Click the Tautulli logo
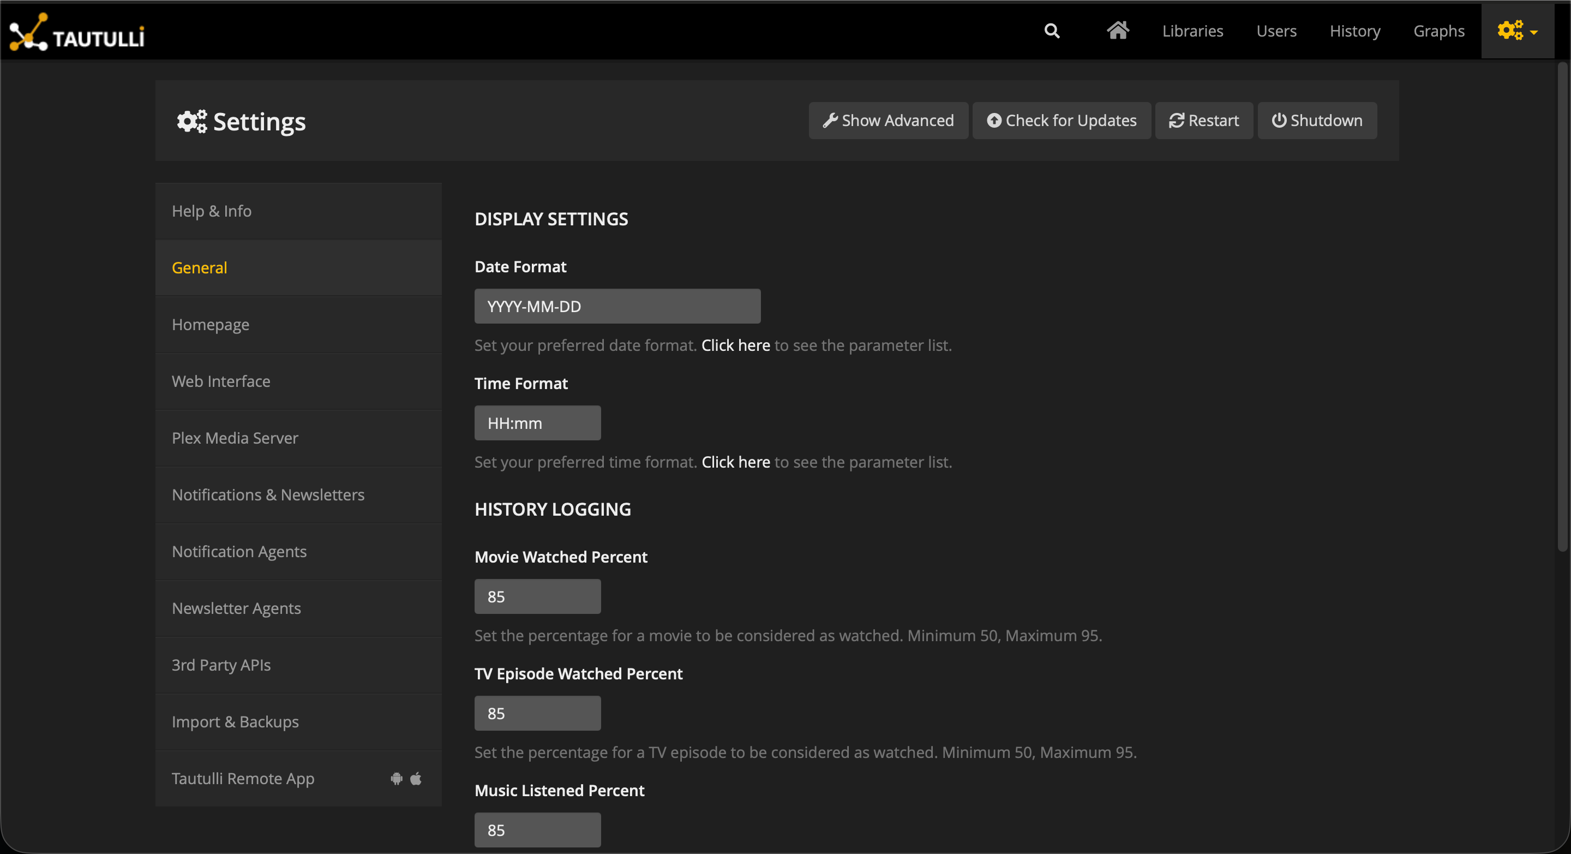This screenshot has width=1571, height=854. click(x=77, y=32)
